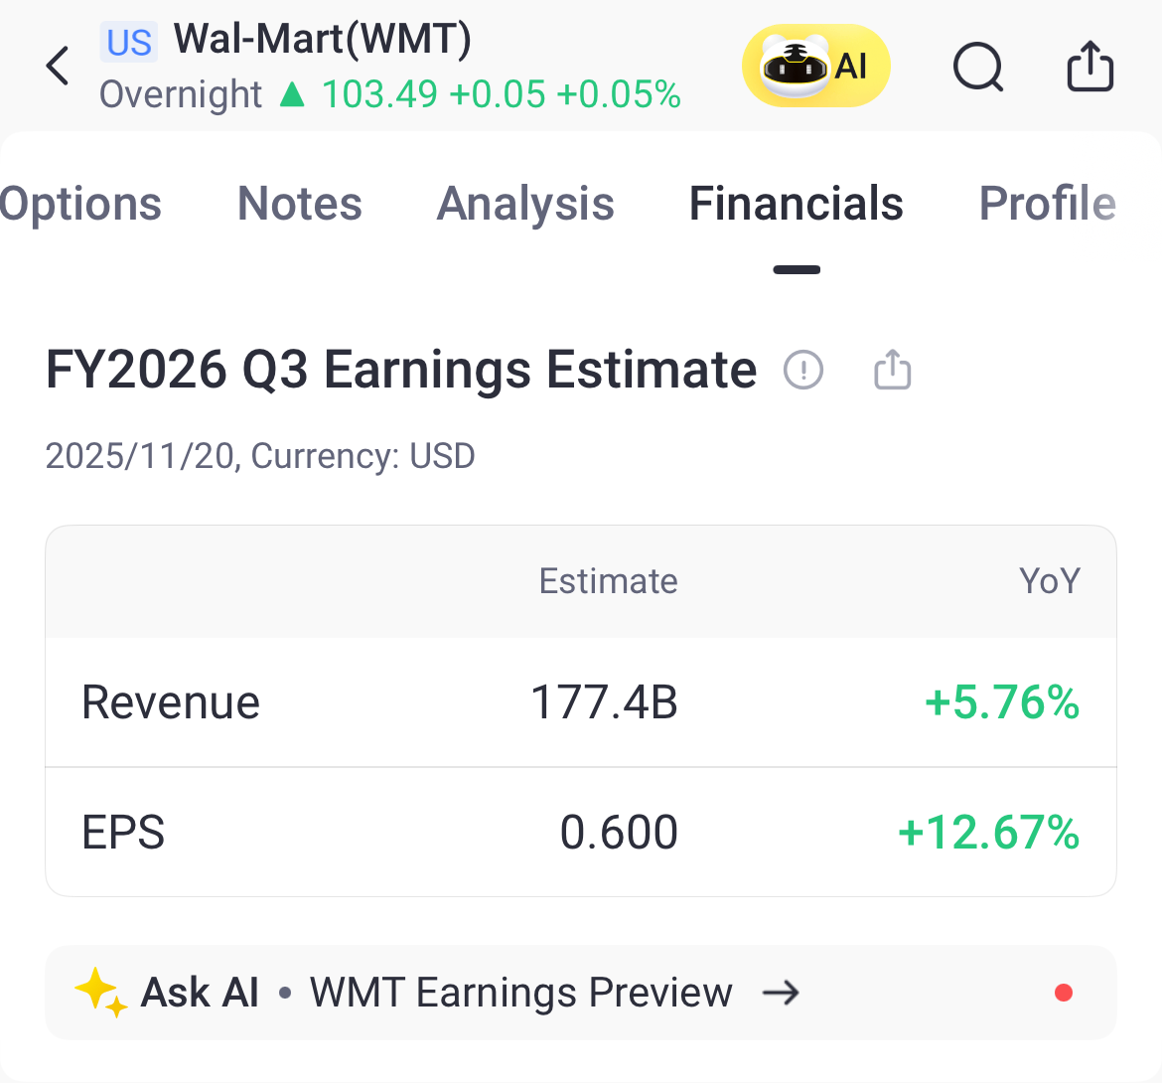
Task: Switch to the Notes tab
Action: coord(300,205)
